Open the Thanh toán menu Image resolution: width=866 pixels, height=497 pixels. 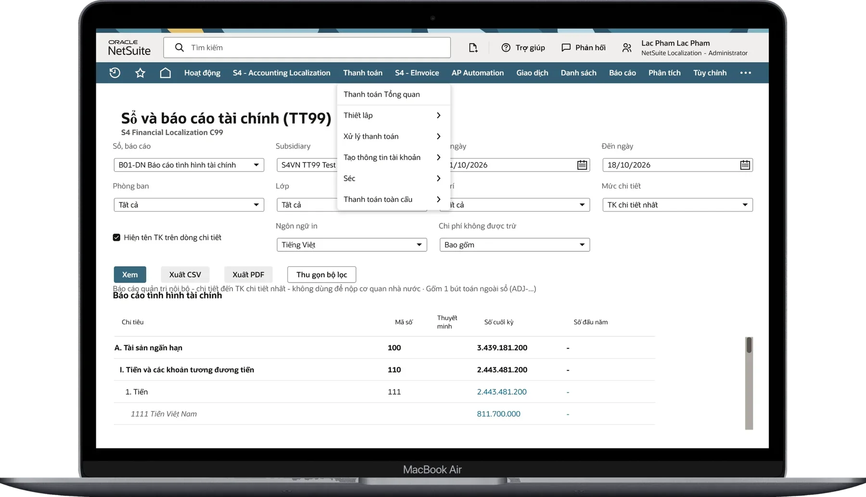pos(363,73)
